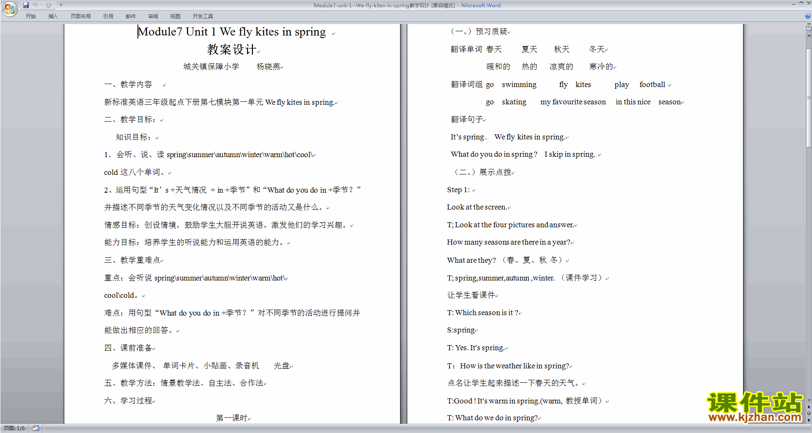Open Select Browse Object round button
The image size is (812, 433).
tap(809, 414)
